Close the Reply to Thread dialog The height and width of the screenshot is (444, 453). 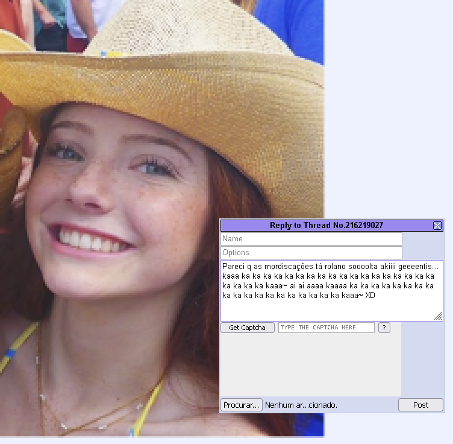[437, 226]
